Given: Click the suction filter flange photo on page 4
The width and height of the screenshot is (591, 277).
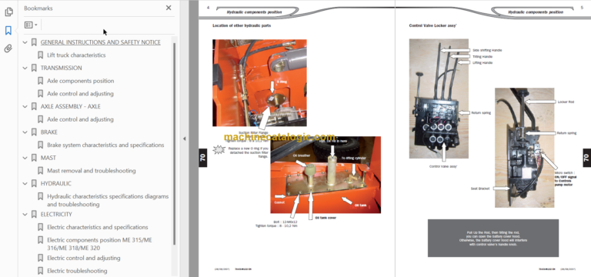Looking at the screenshot, I should coord(259,83).
